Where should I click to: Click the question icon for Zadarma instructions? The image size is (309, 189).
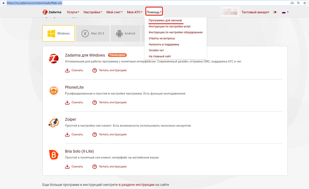coord(95,70)
